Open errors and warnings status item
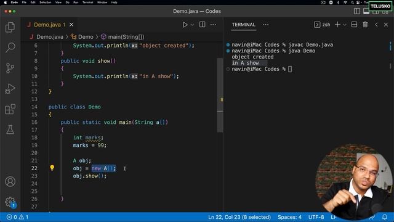The image size is (394, 222). coord(18,217)
